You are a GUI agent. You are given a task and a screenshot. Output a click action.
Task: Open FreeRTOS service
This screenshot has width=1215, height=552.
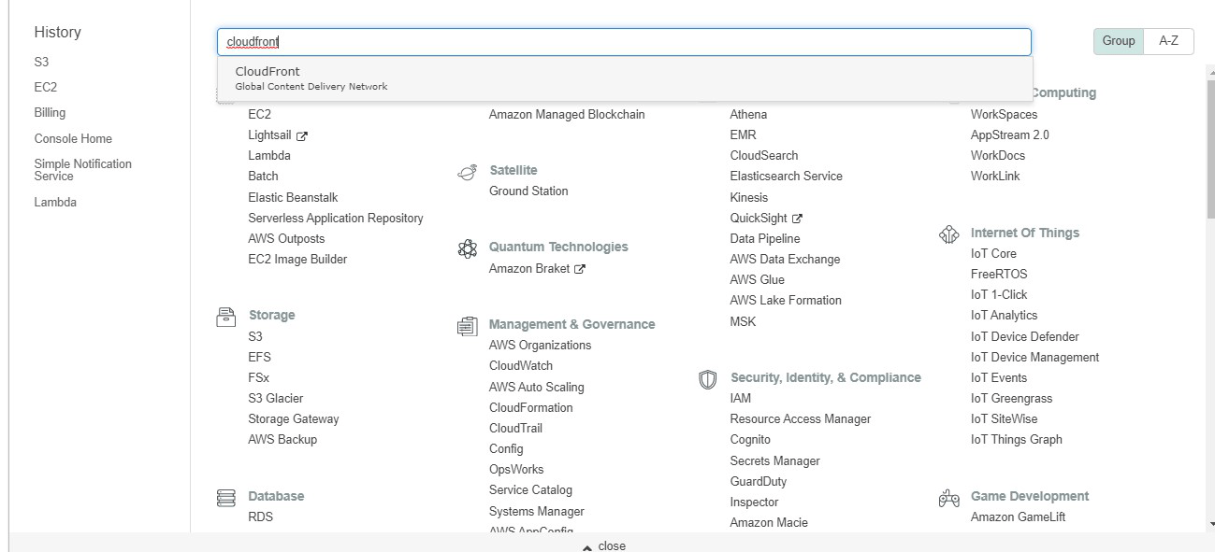point(999,275)
